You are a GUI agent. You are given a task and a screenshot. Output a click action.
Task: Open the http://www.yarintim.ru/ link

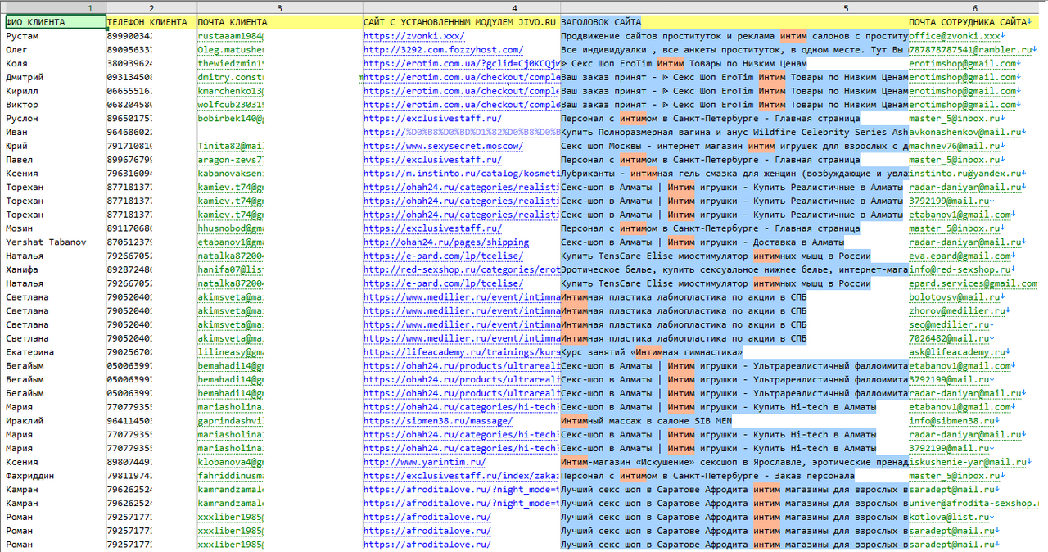point(424,462)
